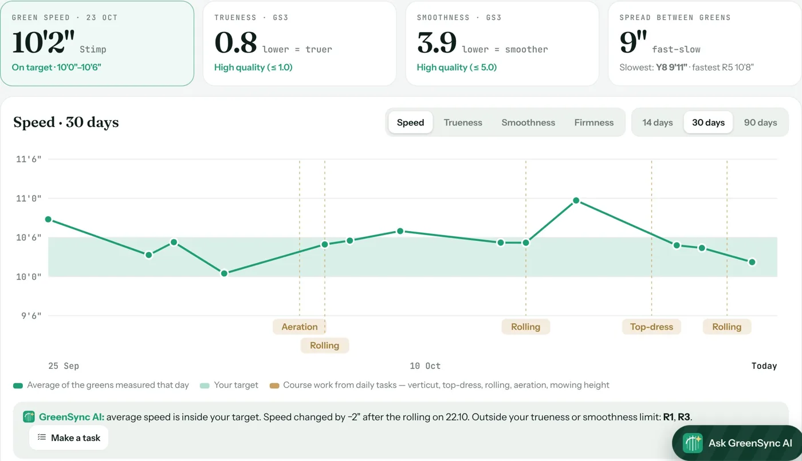
Task: Click the list icon on Make a task
Action: point(42,438)
